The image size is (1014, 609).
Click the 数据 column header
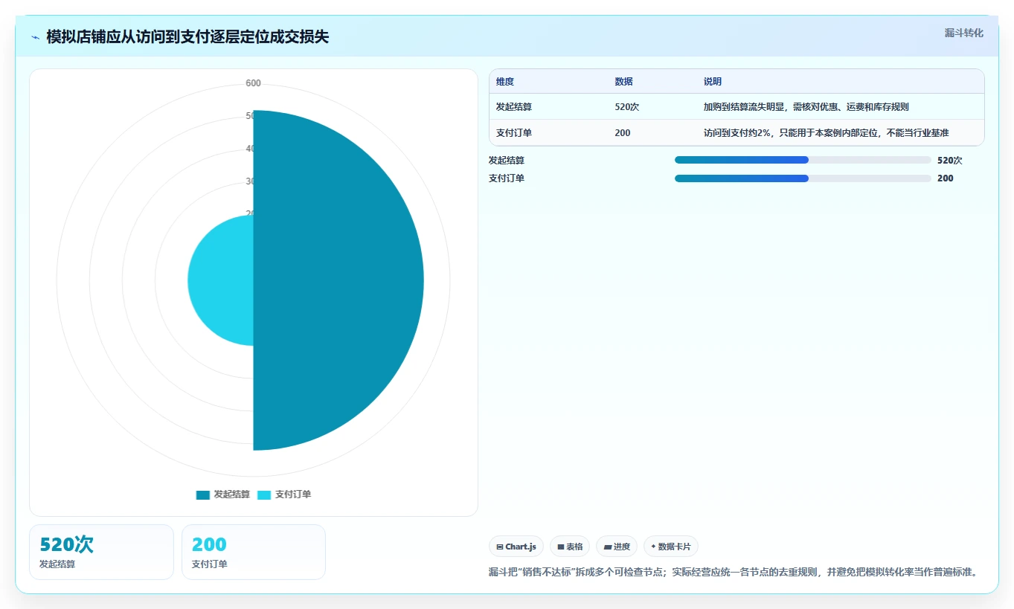pos(624,82)
